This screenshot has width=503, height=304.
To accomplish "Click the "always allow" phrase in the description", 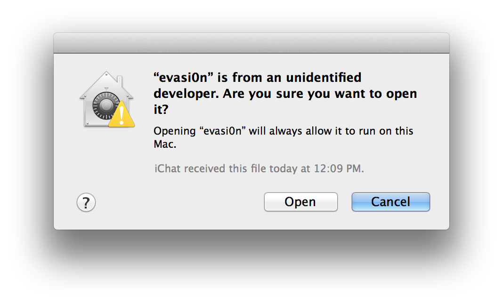I will click(296, 130).
